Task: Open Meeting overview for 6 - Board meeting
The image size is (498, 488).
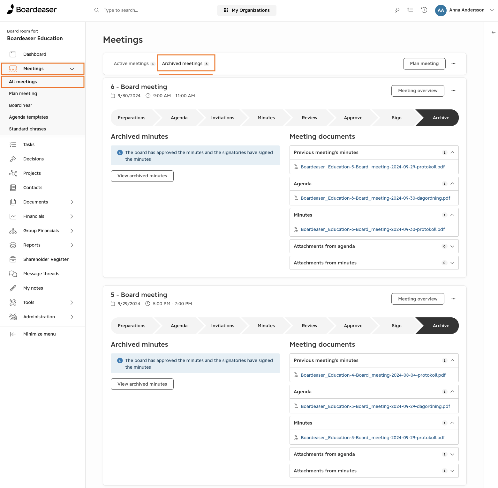Action: pos(418,91)
